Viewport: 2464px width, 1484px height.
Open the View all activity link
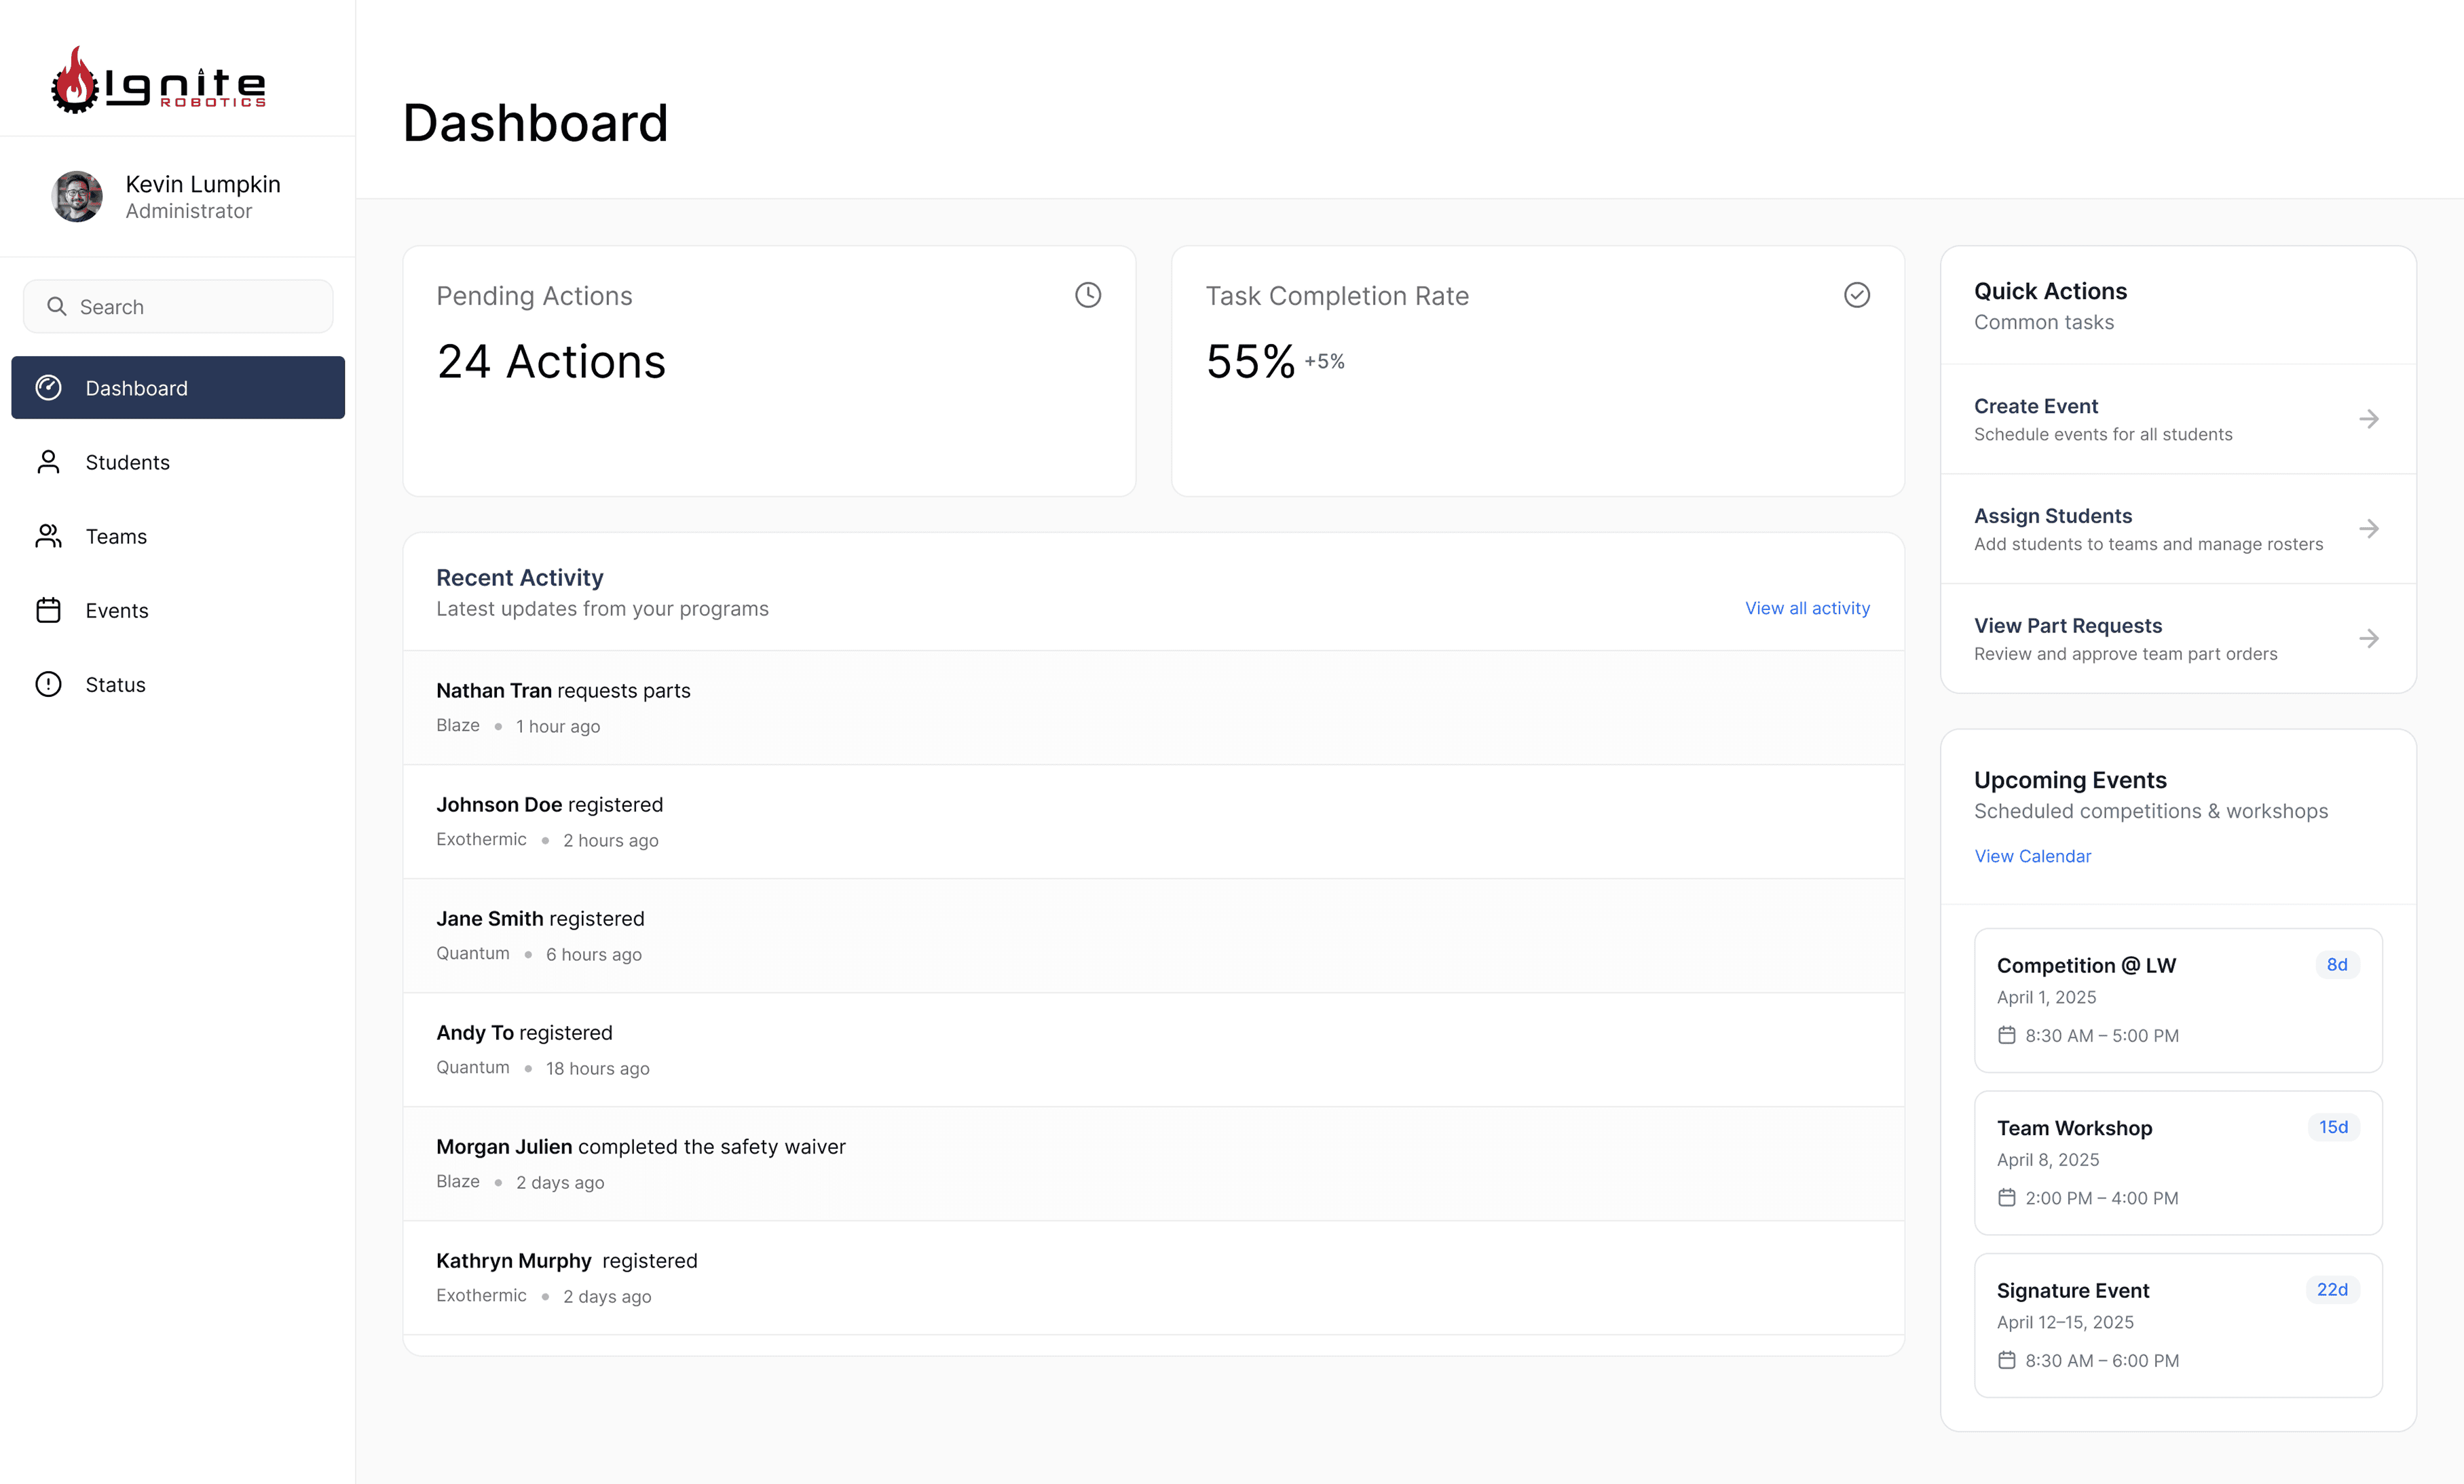(x=1806, y=607)
